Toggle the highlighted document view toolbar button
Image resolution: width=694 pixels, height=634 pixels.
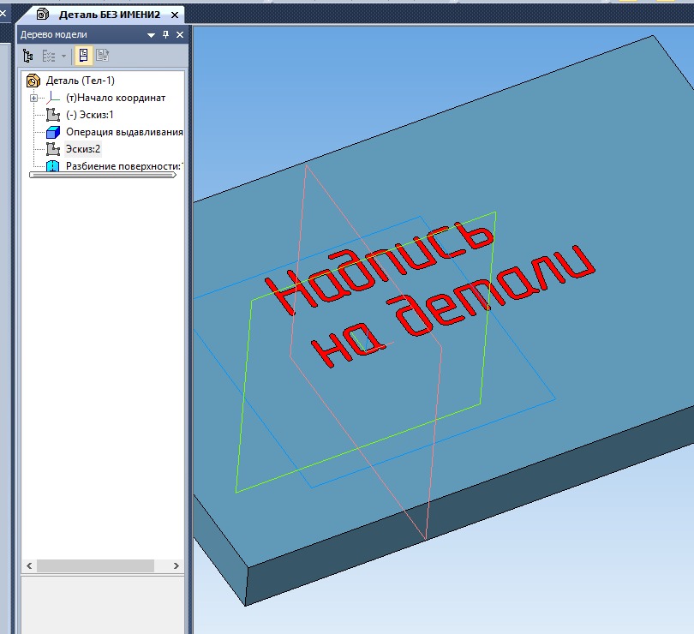[83, 56]
